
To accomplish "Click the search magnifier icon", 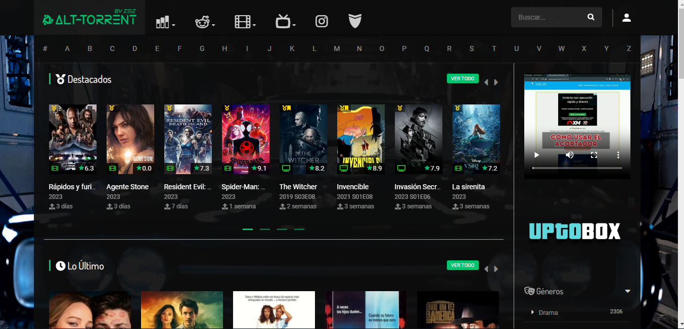I will [591, 17].
